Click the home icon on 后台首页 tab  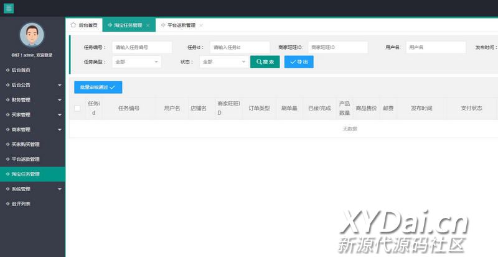click(x=73, y=25)
